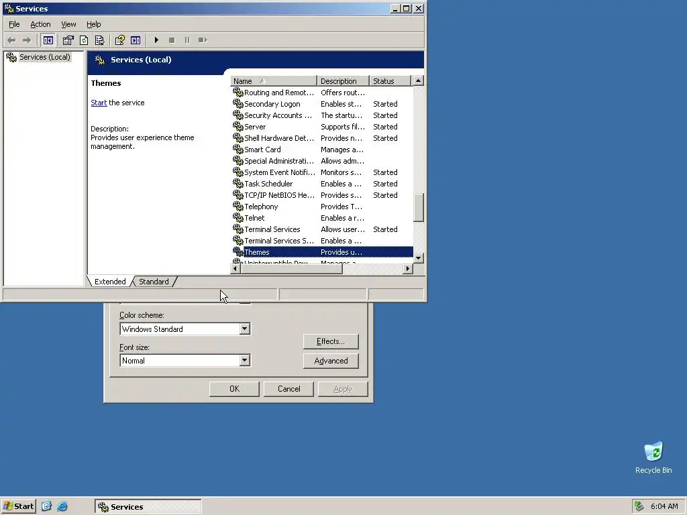
Task: Open the Font size dropdown
Action: [x=244, y=360]
